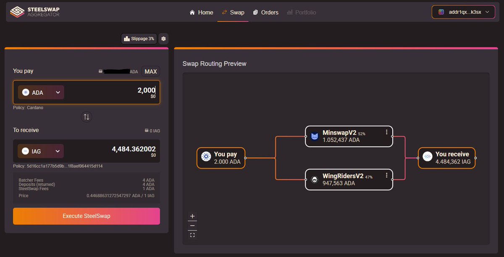This screenshot has height=257, width=504.
Task: Click the Slippage 3% button
Action: click(x=139, y=39)
